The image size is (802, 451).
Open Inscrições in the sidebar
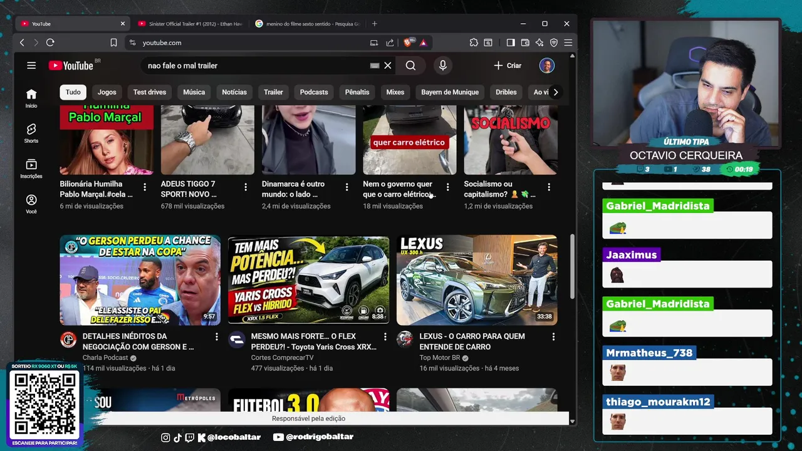31,168
